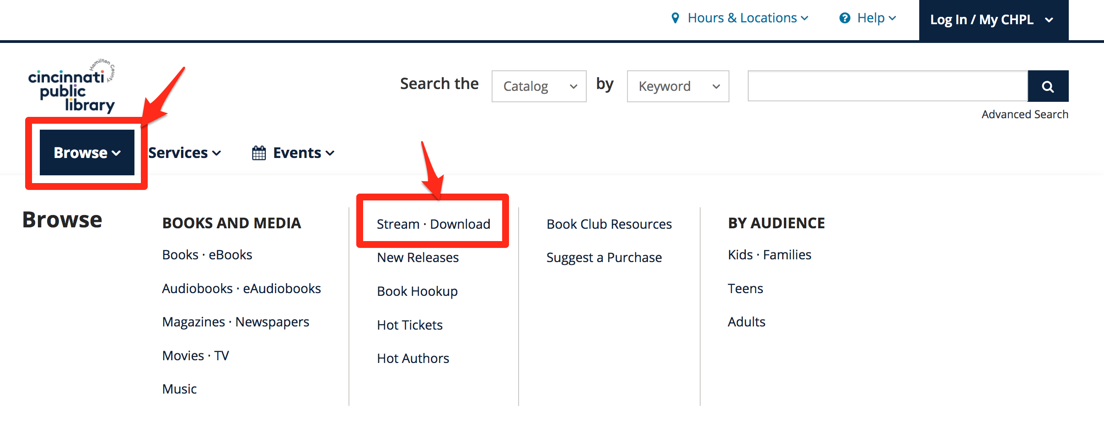This screenshot has width=1104, height=431.
Task: Open the Help dropdown menu
Action: [x=868, y=18]
